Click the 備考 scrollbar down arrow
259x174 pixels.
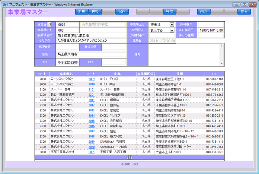click(221, 64)
